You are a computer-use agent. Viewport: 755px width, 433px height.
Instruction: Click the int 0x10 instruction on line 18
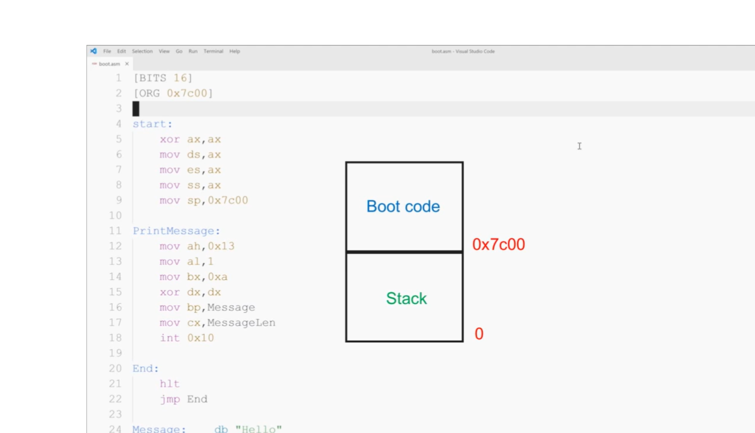point(186,338)
